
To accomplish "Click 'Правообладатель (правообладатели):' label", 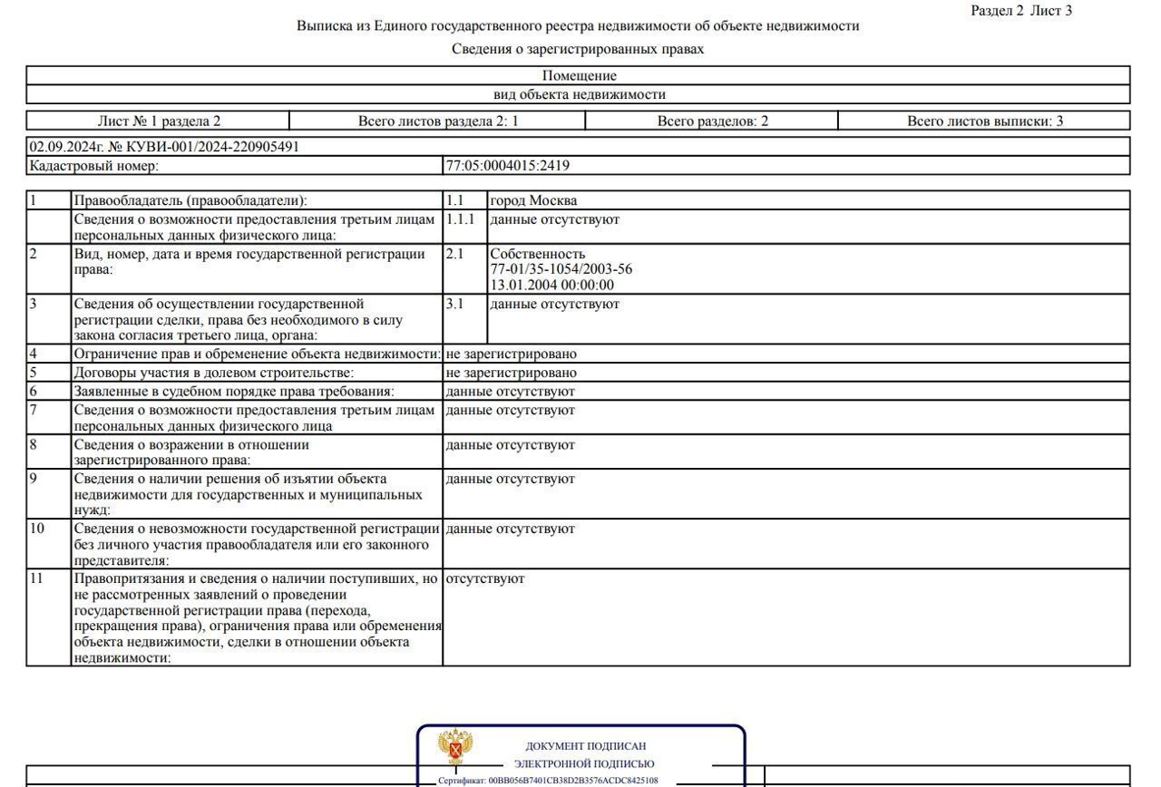I will click(190, 200).
